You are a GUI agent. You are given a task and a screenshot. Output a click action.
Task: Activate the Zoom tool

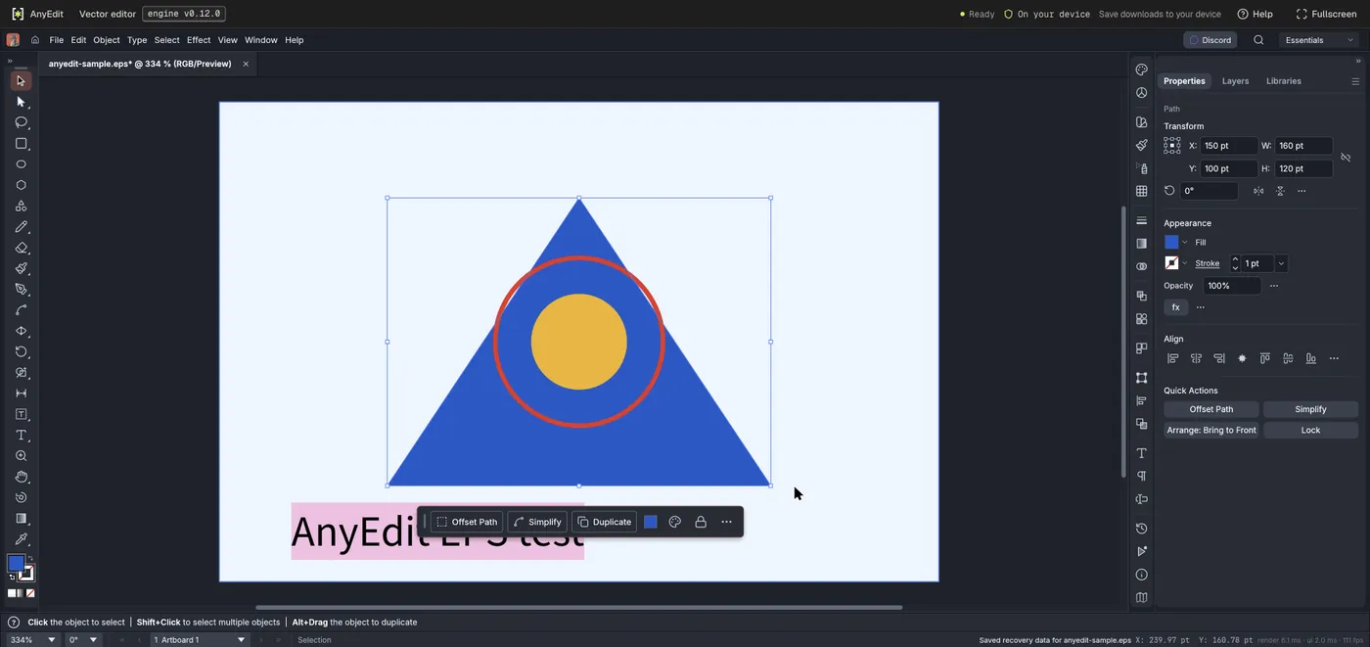click(21, 456)
